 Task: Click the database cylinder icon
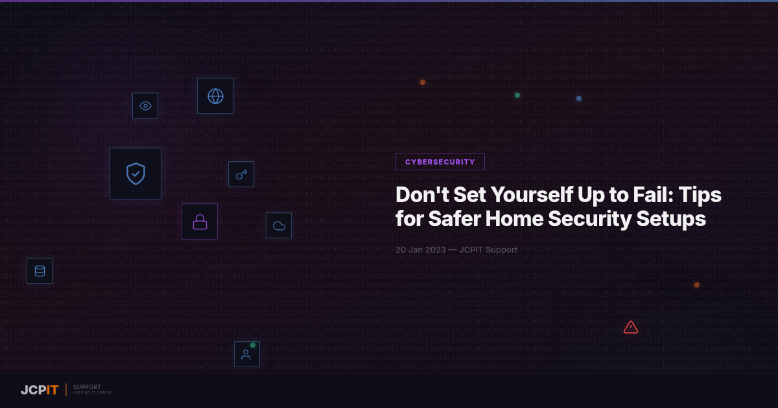[40, 271]
